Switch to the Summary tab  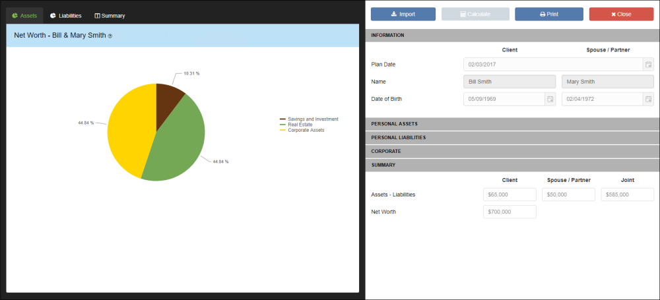tap(110, 16)
